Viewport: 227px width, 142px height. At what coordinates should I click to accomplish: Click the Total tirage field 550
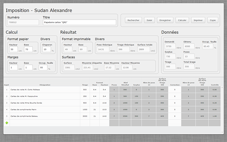189,67
